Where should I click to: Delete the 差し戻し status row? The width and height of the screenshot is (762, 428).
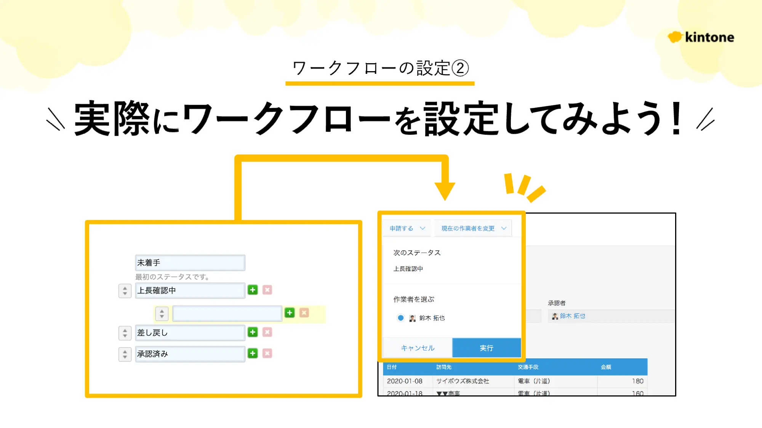(267, 332)
